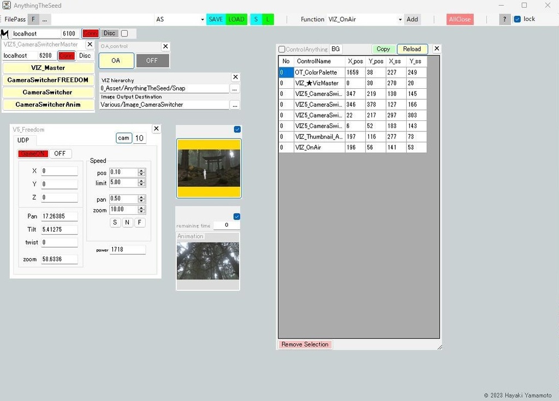Click the CameraSwitcher button
Screen dimensions: 559x401
tap(48, 92)
